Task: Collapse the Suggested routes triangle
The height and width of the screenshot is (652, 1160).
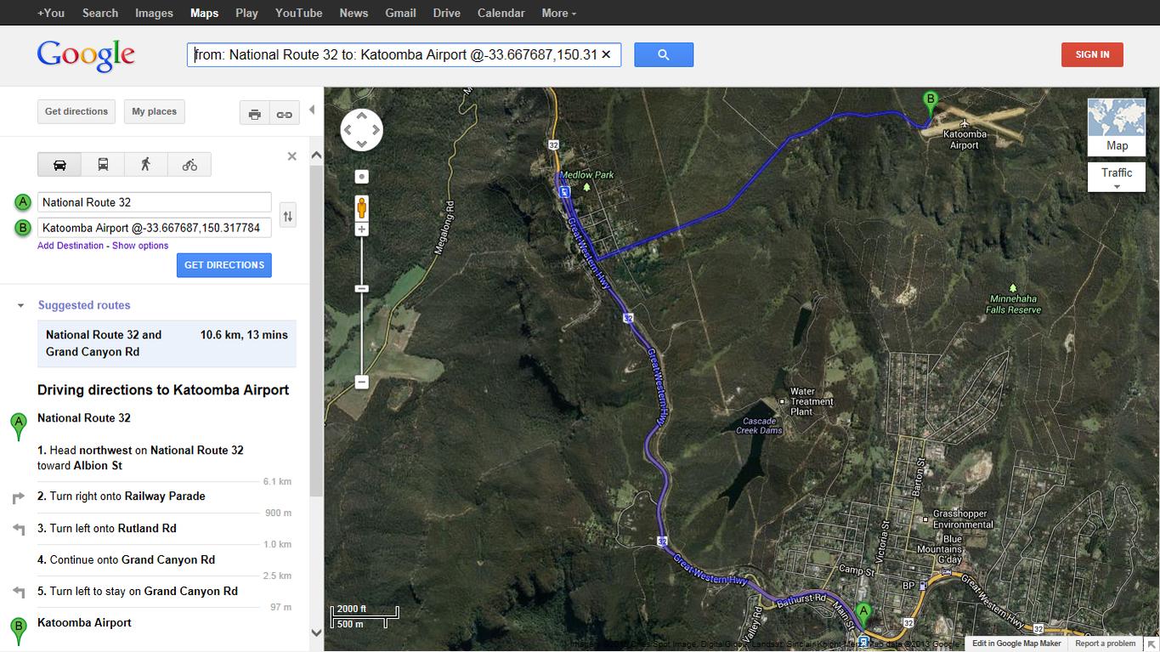Action: click(21, 306)
